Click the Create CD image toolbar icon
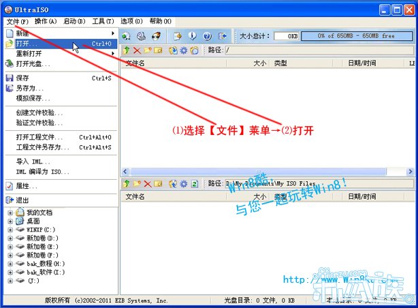This screenshot has width=418, height=308. pos(126,36)
